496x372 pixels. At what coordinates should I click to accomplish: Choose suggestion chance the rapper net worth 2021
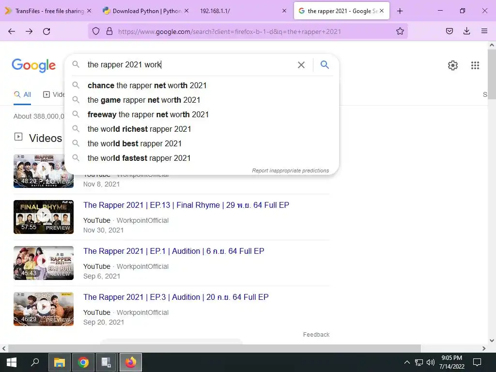pos(201,85)
